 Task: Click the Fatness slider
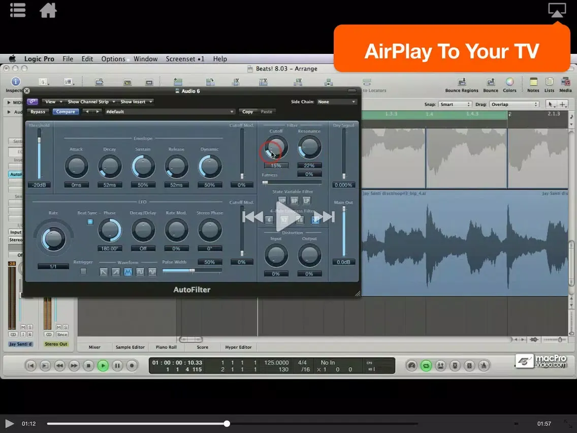click(x=292, y=182)
